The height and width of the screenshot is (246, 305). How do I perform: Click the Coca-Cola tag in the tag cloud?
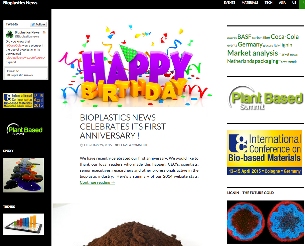(x=284, y=36)
